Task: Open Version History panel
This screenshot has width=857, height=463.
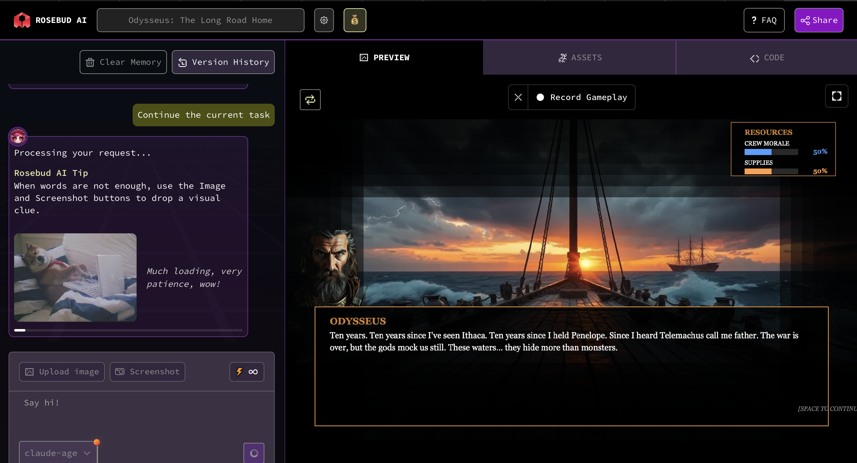Action: (x=223, y=62)
